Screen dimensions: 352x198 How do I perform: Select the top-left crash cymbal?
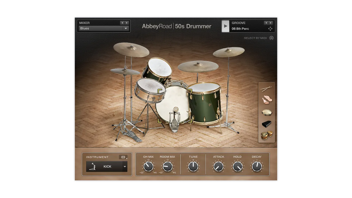point(131,49)
